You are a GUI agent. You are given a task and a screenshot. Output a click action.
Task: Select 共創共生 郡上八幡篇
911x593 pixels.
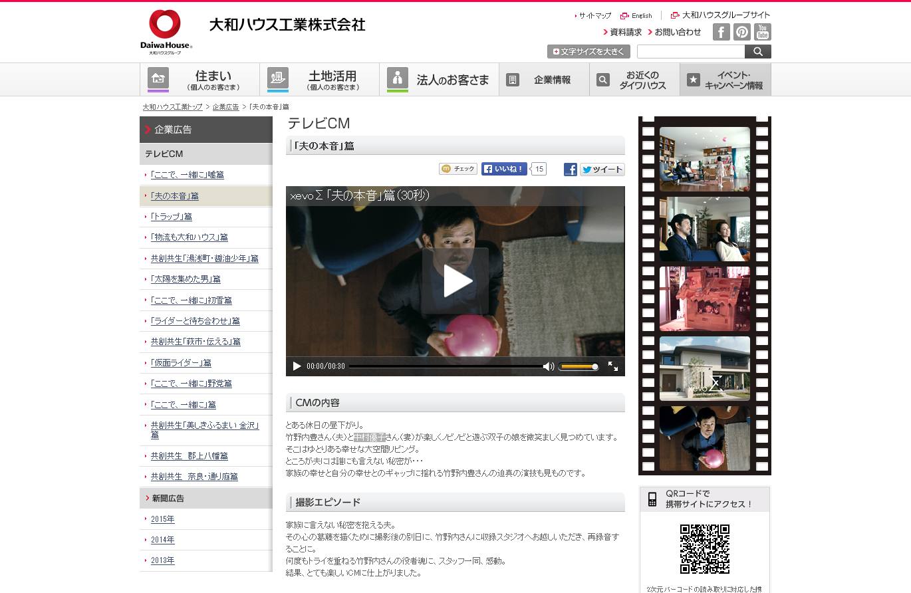189,456
